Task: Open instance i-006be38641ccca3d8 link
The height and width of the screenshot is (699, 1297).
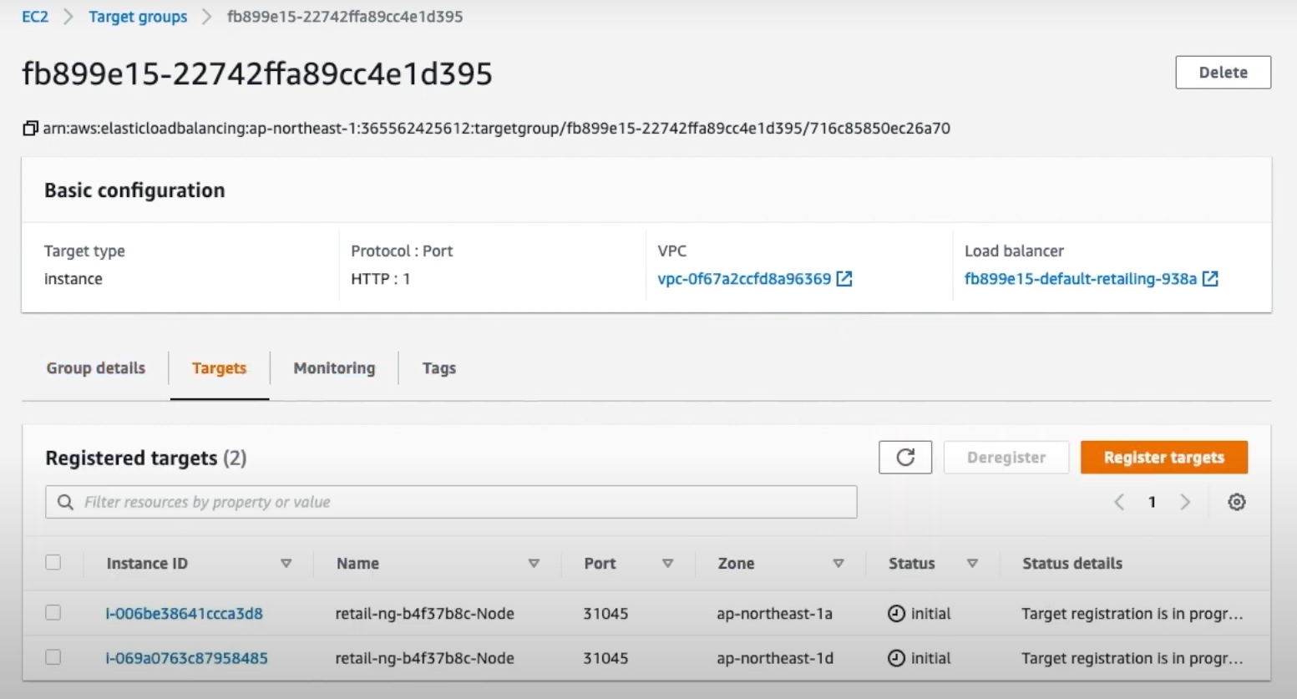Action: click(184, 614)
